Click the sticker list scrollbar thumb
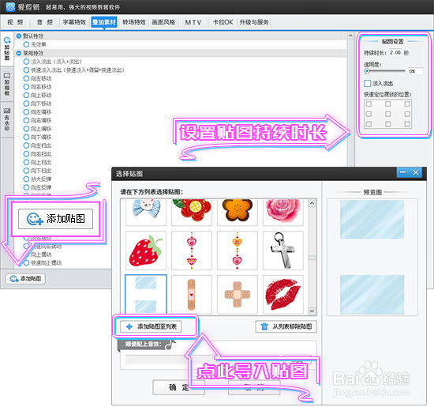The width and height of the screenshot is (434, 407). point(312,258)
